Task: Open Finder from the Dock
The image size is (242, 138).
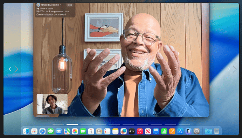Action: point(26,131)
